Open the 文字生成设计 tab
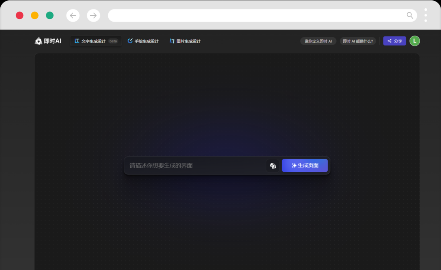Image resolution: width=441 pixels, height=270 pixels. point(96,41)
